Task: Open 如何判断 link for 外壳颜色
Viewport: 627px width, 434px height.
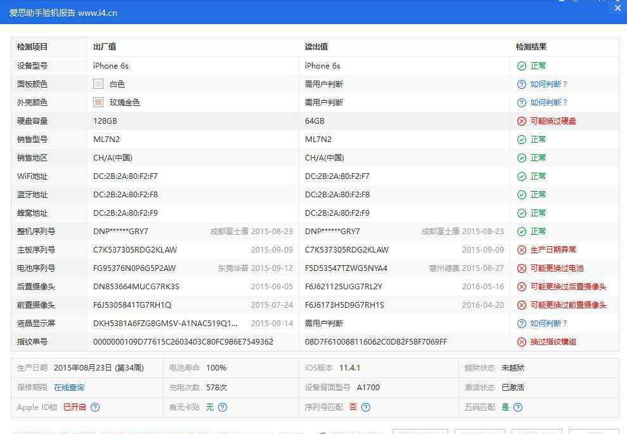Action: click(x=548, y=103)
